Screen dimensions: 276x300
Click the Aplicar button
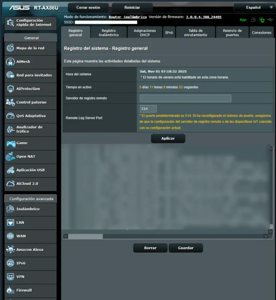[x=168, y=138]
